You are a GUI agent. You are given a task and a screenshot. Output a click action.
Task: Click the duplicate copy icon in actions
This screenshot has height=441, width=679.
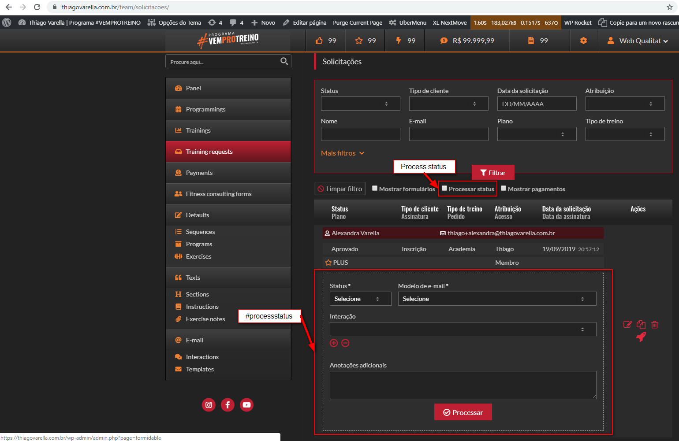[641, 325]
